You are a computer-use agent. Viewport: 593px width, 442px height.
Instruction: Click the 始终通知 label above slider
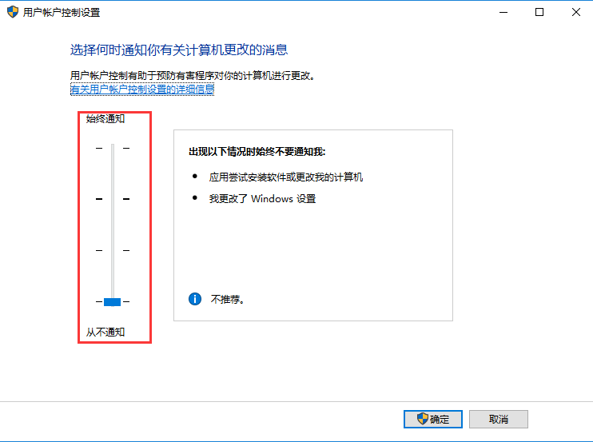pos(105,119)
